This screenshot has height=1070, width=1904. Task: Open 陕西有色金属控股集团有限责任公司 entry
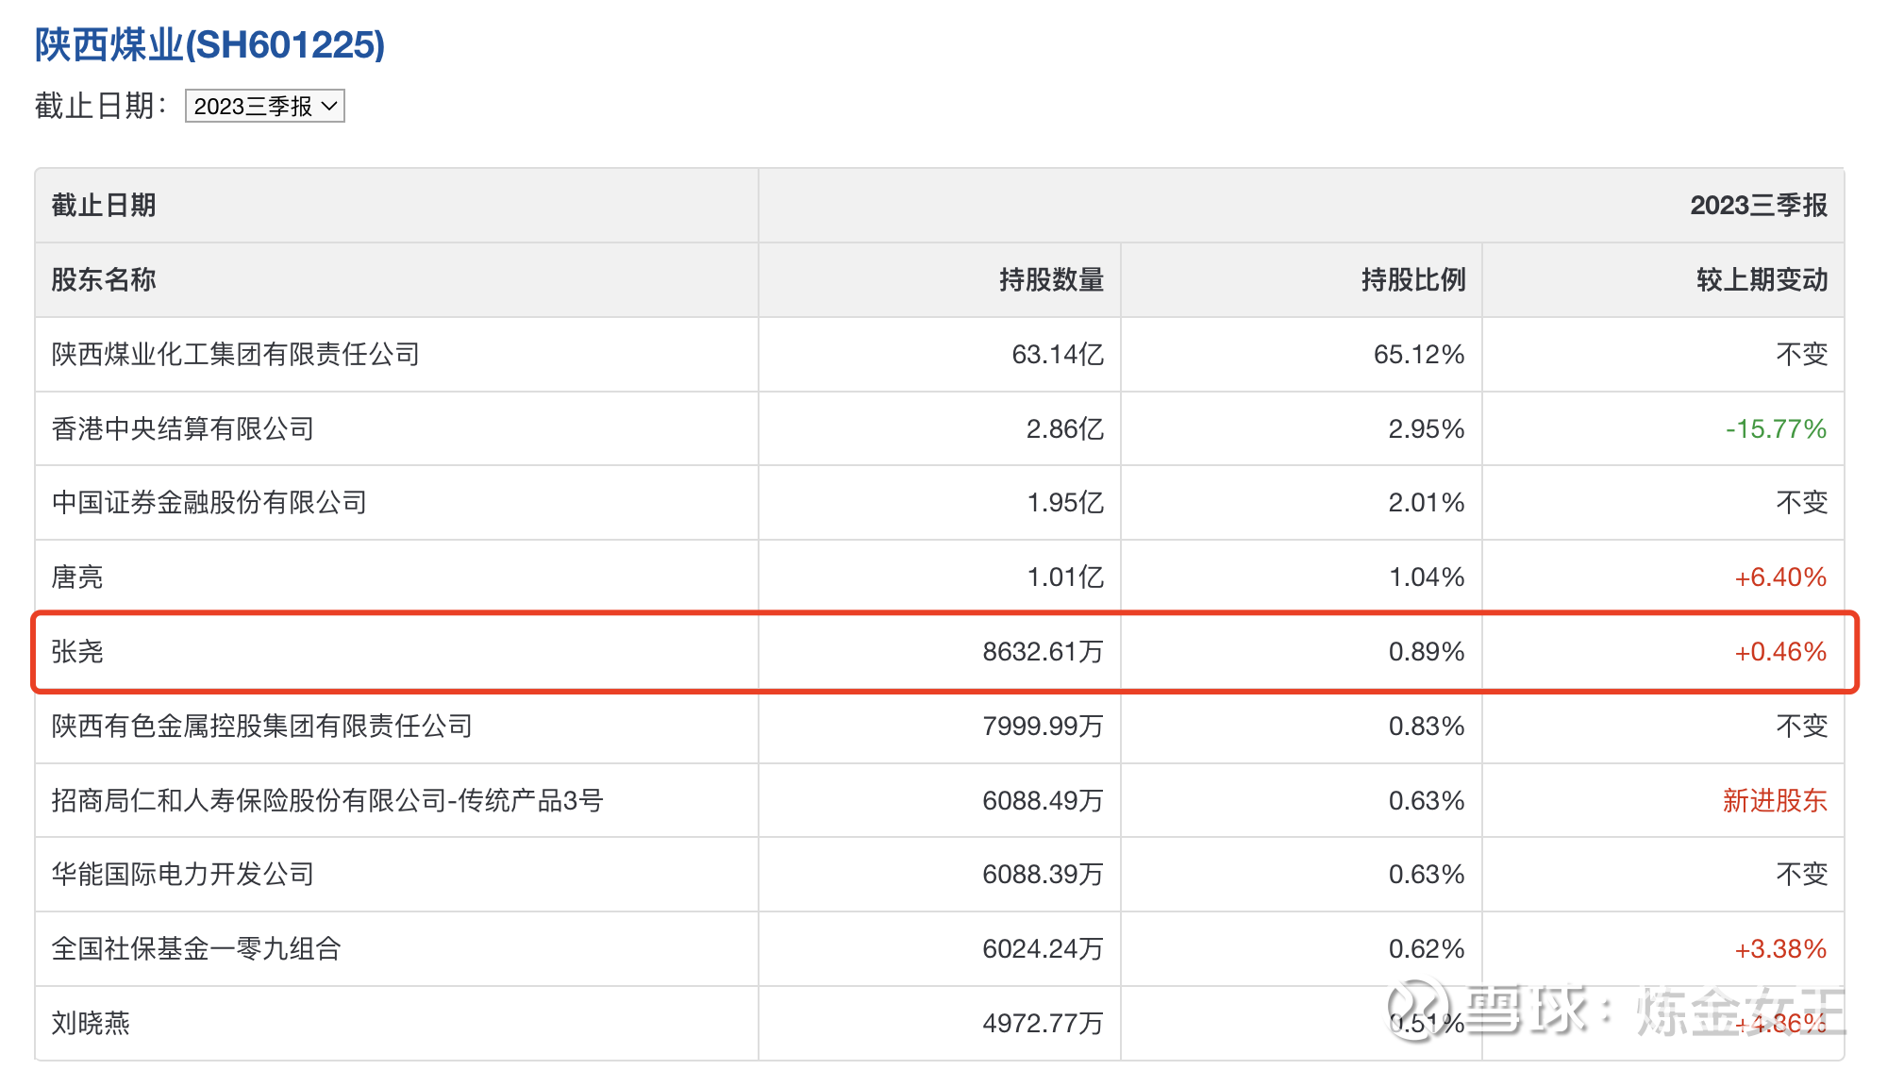coord(261,727)
